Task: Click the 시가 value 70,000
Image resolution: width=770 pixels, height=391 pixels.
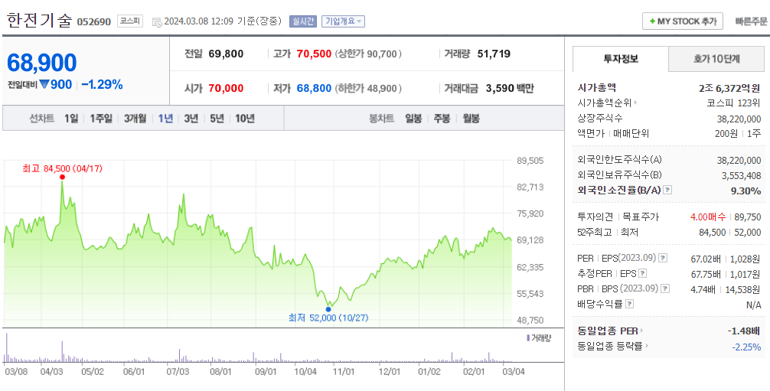Action: (226, 89)
